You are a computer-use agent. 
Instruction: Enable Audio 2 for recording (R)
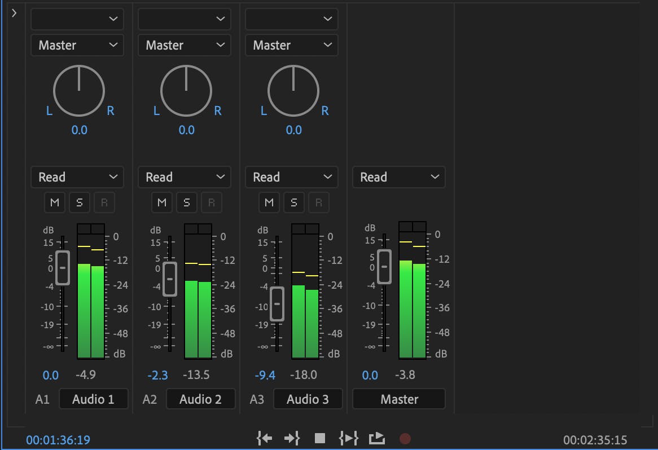pyautogui.click(x=212, y=202)
